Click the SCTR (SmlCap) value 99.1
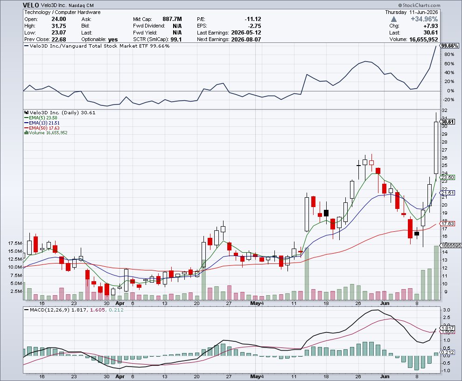The image size is (462, 381). (x=176, y=40)
